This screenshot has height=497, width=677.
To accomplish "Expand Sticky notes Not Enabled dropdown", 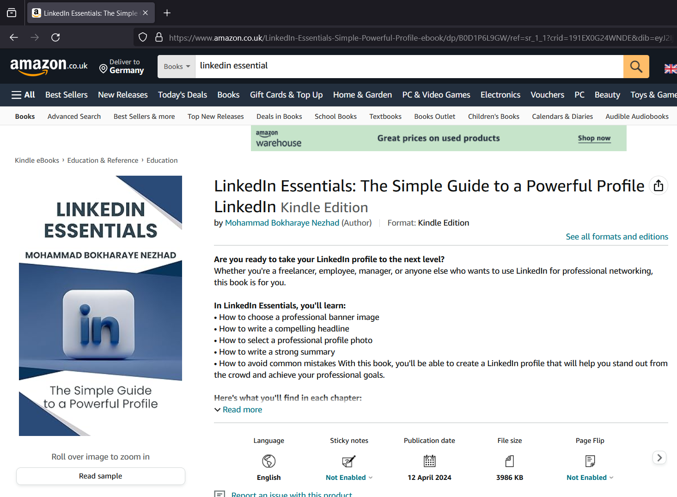I will coord(349,478).
